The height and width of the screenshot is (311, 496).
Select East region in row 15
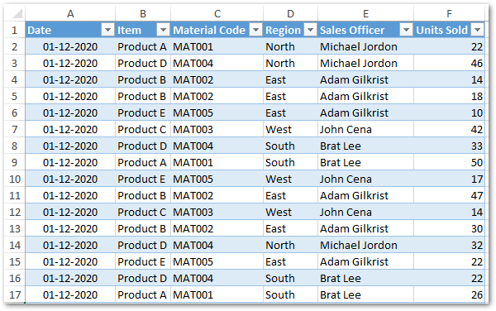[290, 261]
